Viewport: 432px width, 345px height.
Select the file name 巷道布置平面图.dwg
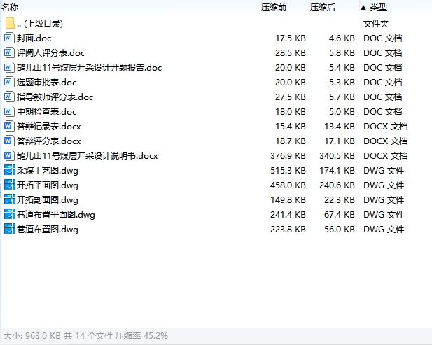click(55, 215)
